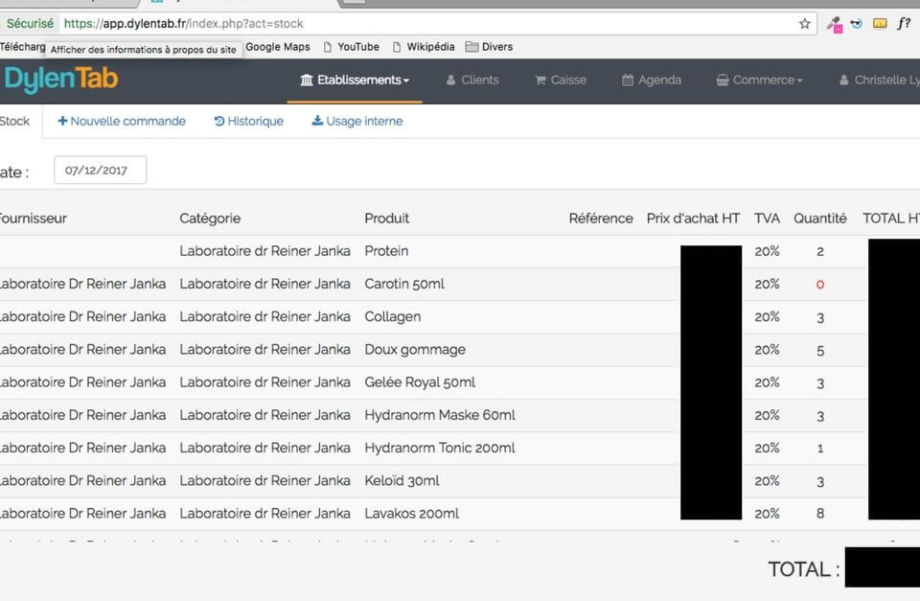Image resolution: width=920 pixels, height=601 pixels.
Task: Click the yellow ruler extension icon
Action: [x=880, y=24]
